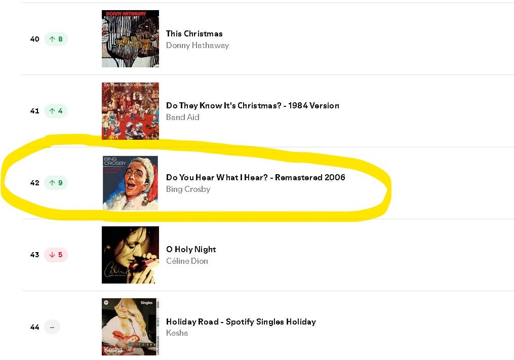Image resolution: width=514 pixels, height=360 pixels.
Task: Go to Band Aid artist page
Action: pos(183,117)
